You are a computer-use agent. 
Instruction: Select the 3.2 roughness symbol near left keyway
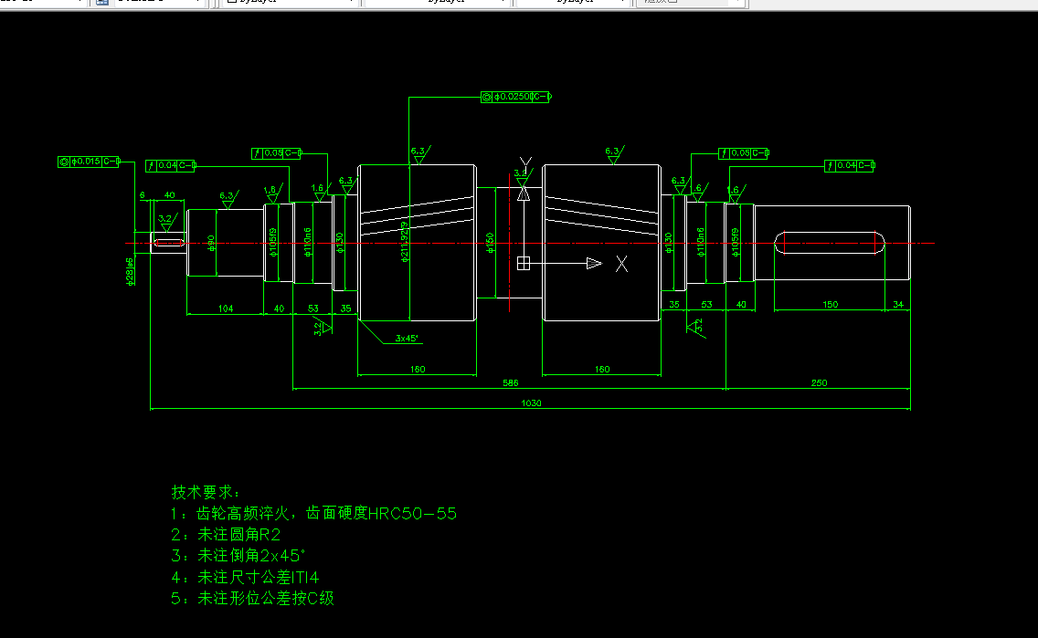point(165,219)
